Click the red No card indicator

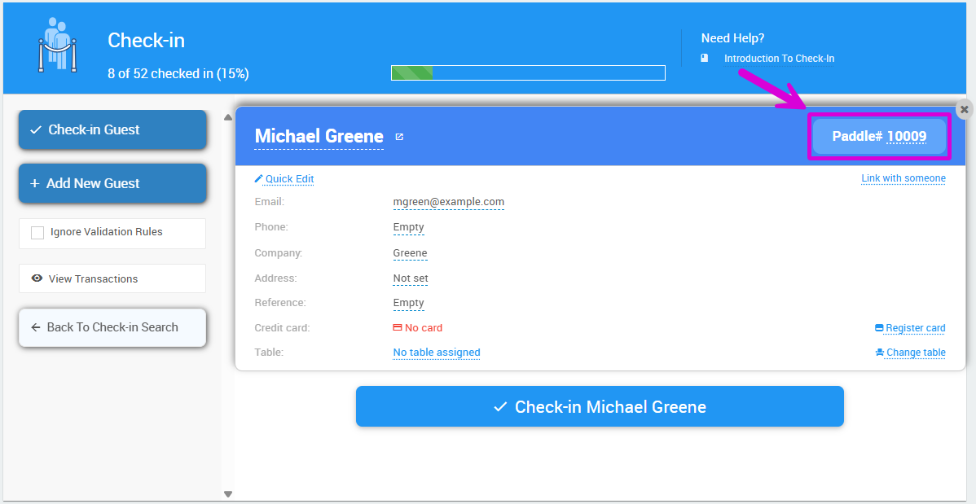[417, 328]
